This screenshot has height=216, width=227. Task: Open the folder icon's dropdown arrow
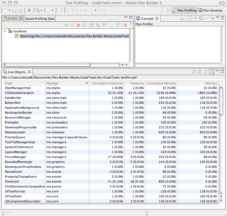pyautogui.click(x=53, y=10)
